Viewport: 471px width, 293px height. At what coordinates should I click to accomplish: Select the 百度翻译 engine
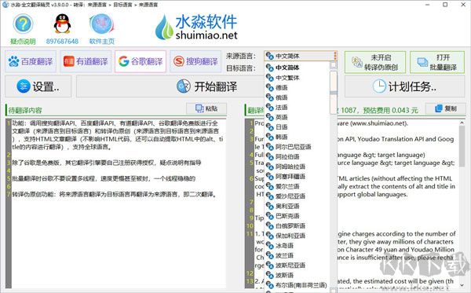31,61
